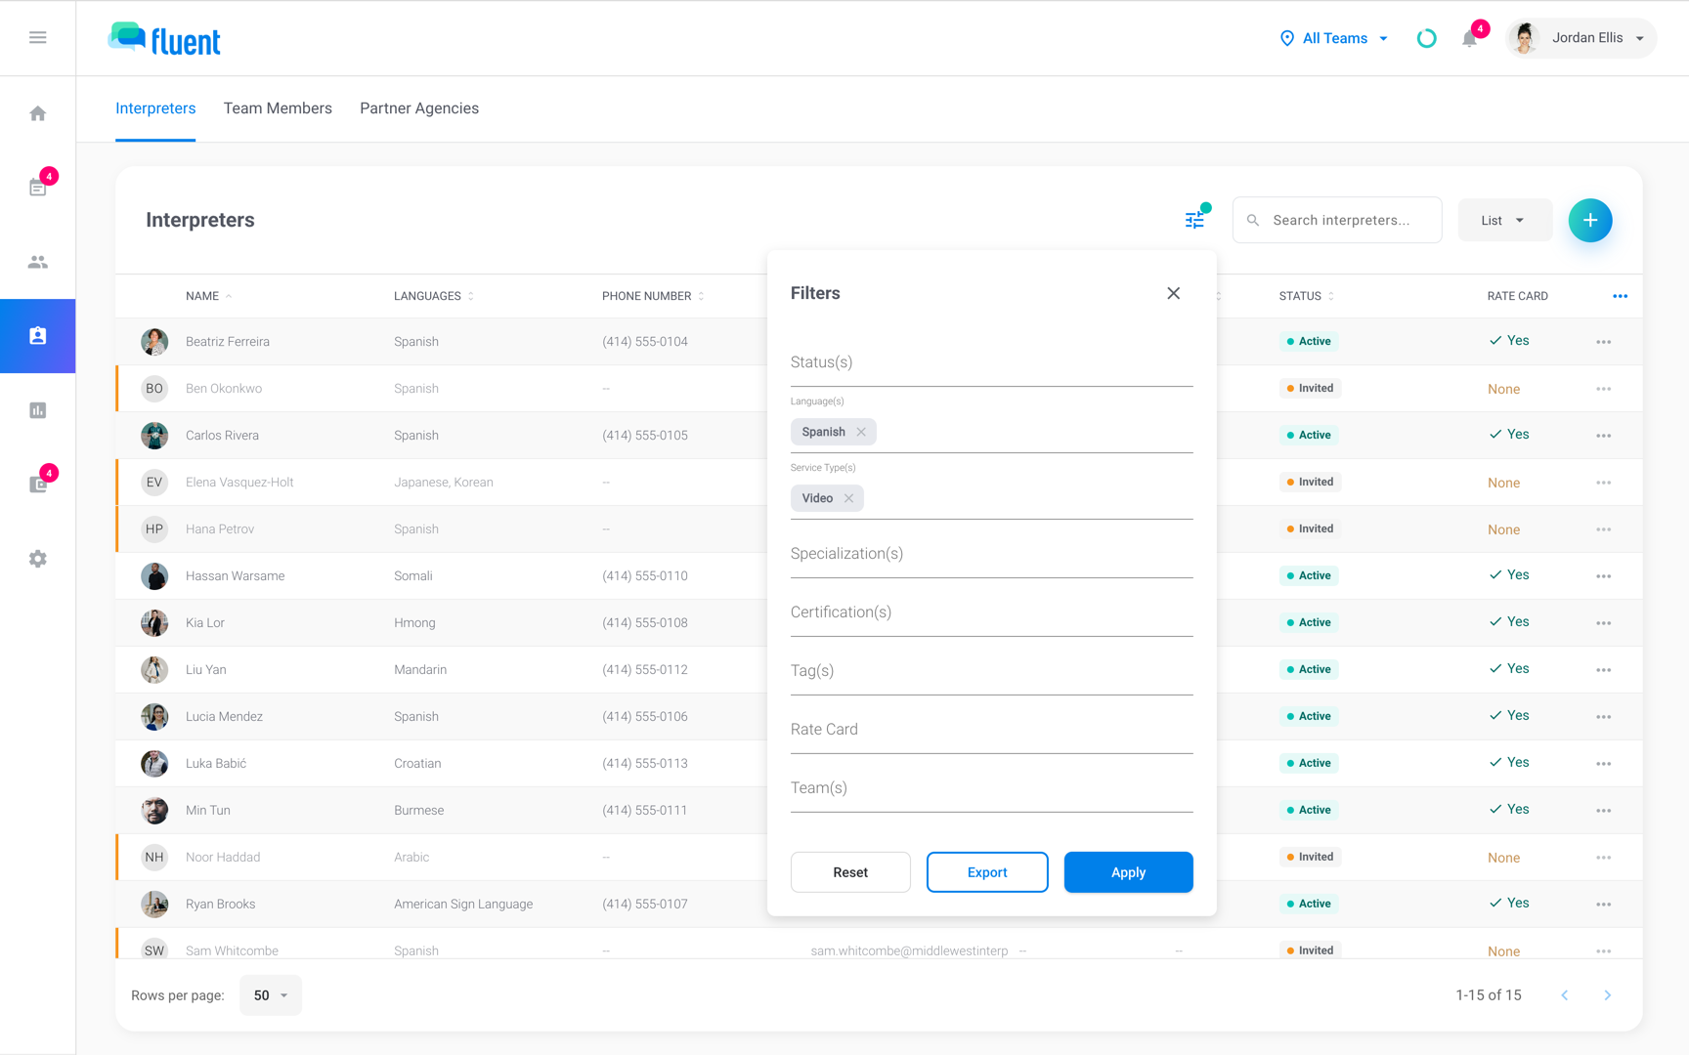The height and width of the screenshot is (1055, 1689).
Task: Switch to Team Members tab
Action: click(x=278, y=108)
